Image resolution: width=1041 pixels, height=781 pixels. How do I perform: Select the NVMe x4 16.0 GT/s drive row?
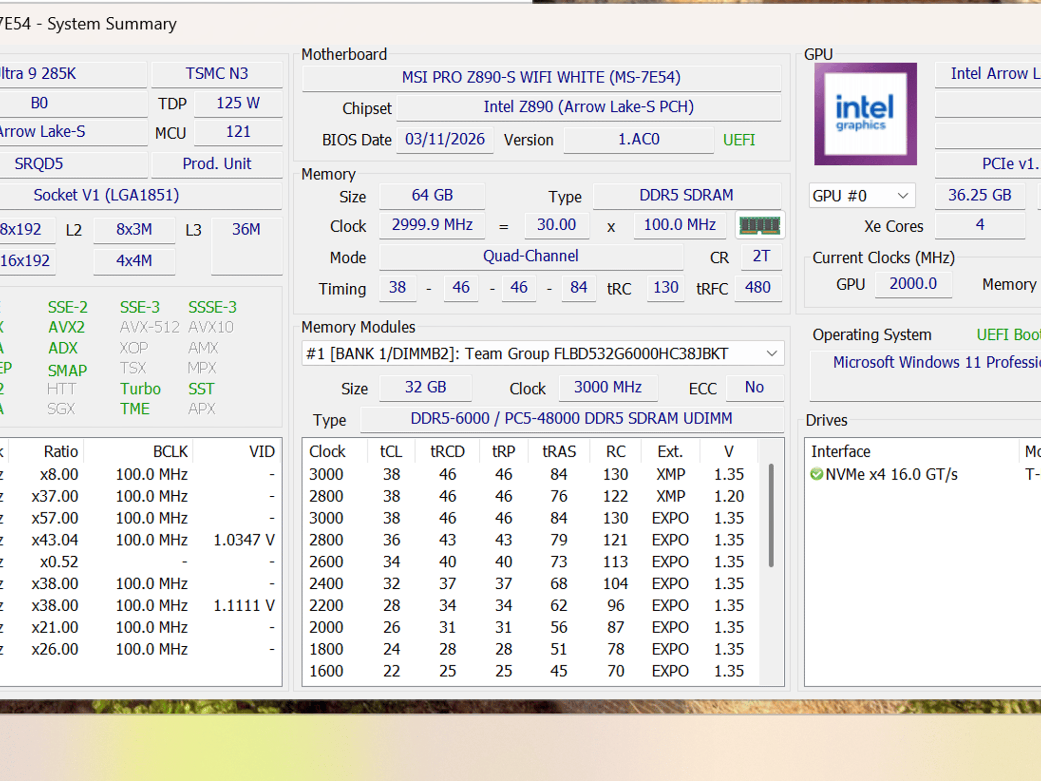923,474
